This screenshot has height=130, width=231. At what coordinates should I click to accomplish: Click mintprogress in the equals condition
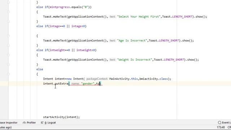pyautogui.click(x=60, y=7)
